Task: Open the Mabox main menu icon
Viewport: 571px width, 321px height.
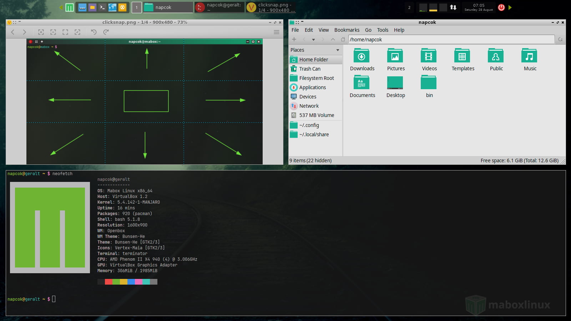Action: [x=70, y=7]
